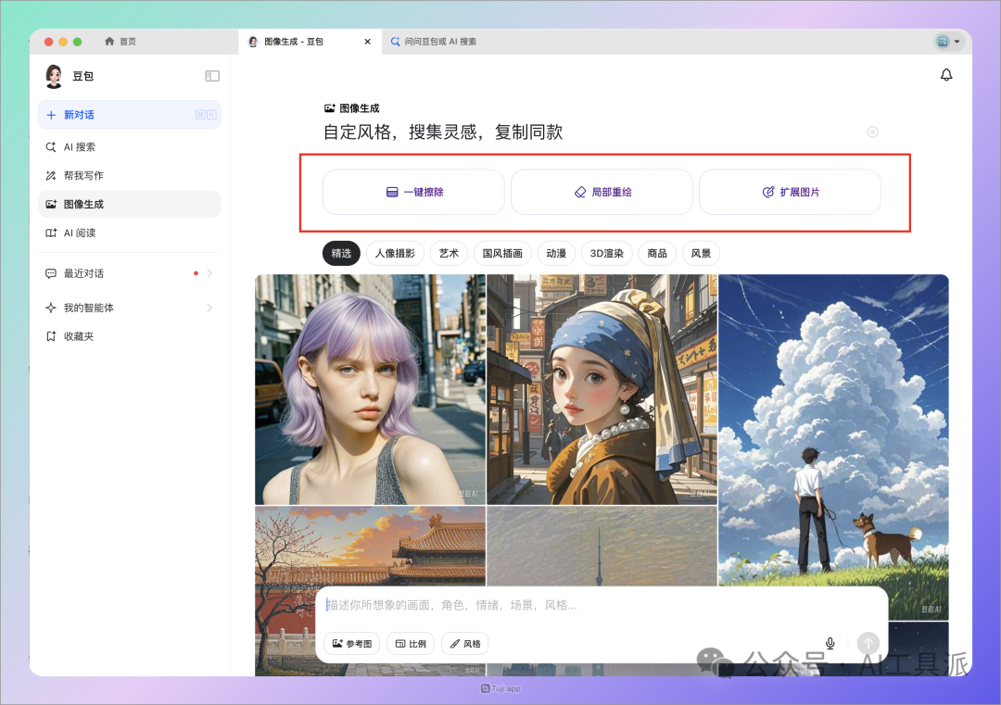The height and width of the screenshot is (705, 1001).
Task: Click the 一键擦除 button
Action: [413, 192]
